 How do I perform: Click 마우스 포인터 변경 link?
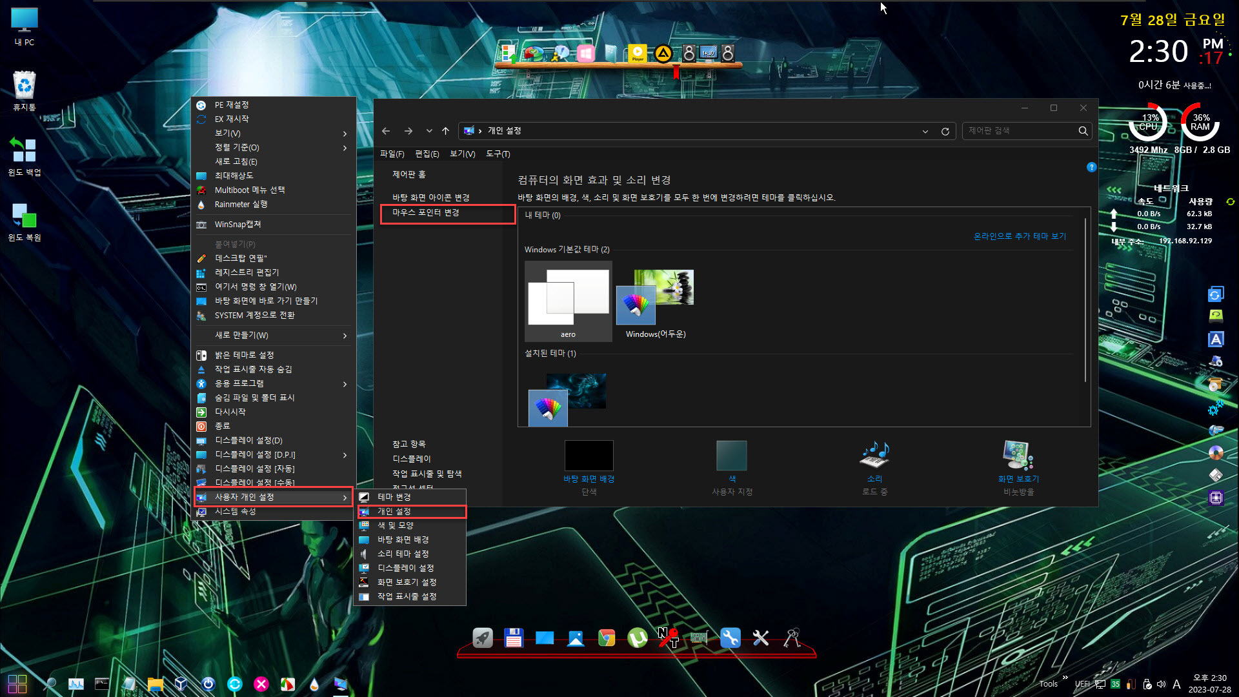[x=426, y=212]
